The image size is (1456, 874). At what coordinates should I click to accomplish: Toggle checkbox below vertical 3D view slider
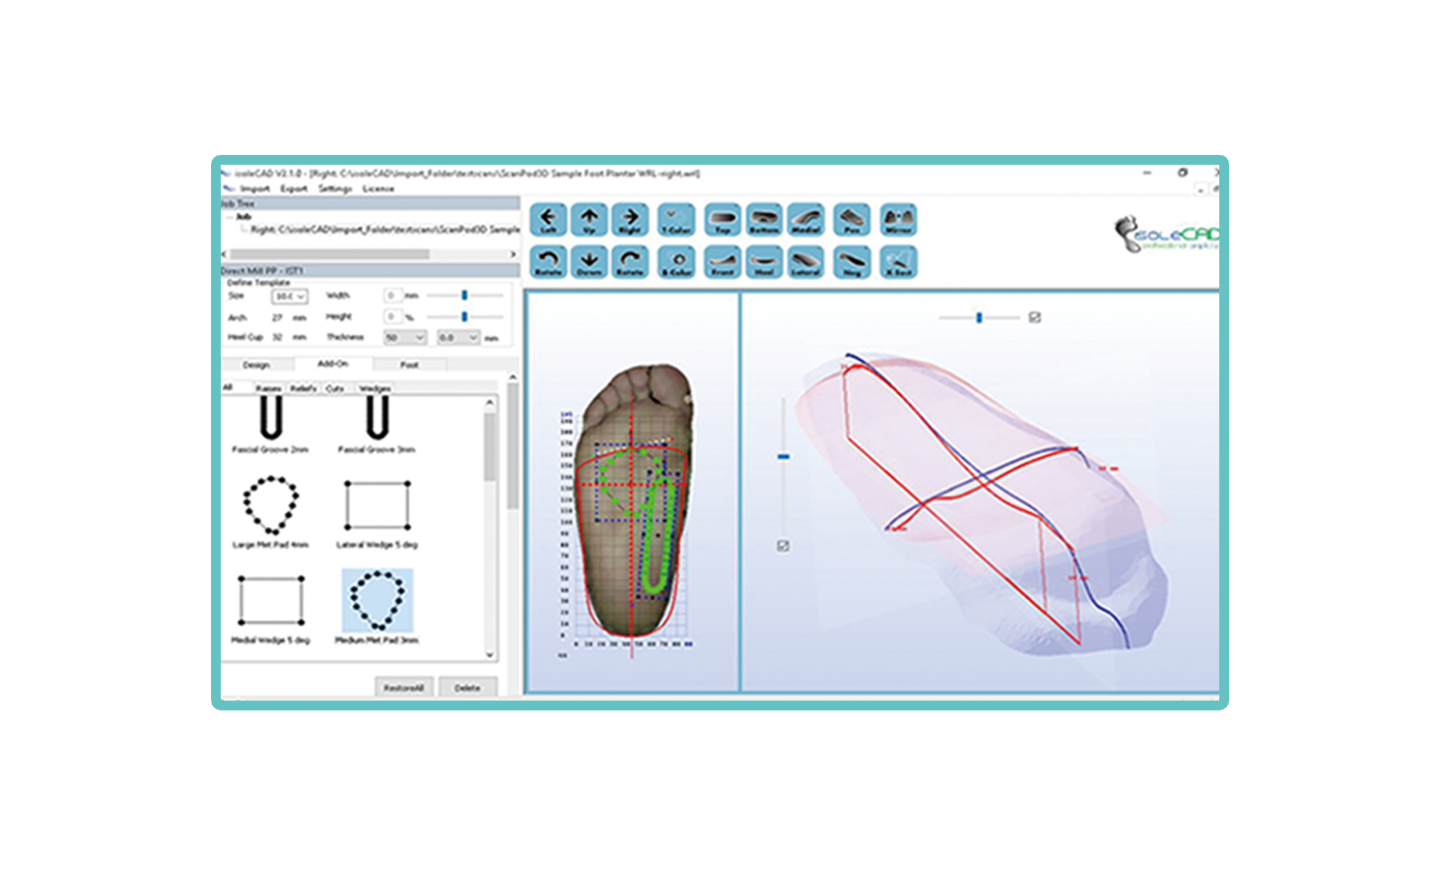tap(783, 546)
